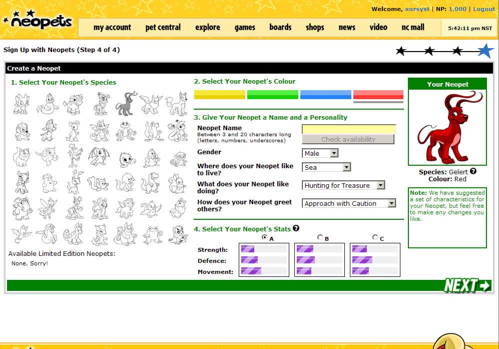Click the Neopet Name text field
This screenshot has height=349, width=499.
click(349, 129)
